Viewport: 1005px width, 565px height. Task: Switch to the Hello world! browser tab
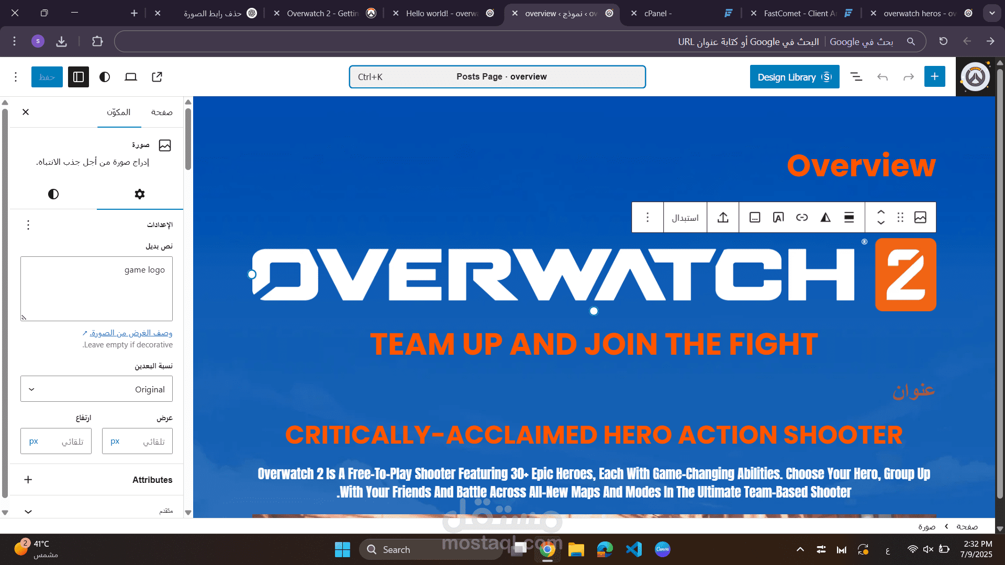[443, 14]
